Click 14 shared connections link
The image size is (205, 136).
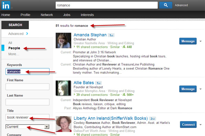(x=92, y=134)
